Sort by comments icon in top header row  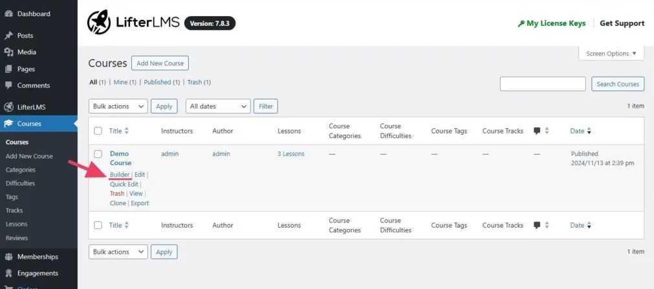tap(537, 131)
